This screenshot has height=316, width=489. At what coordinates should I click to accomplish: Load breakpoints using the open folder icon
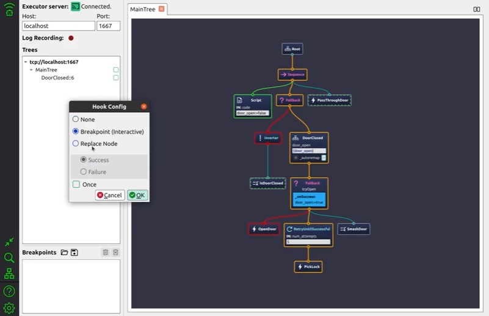64,253
